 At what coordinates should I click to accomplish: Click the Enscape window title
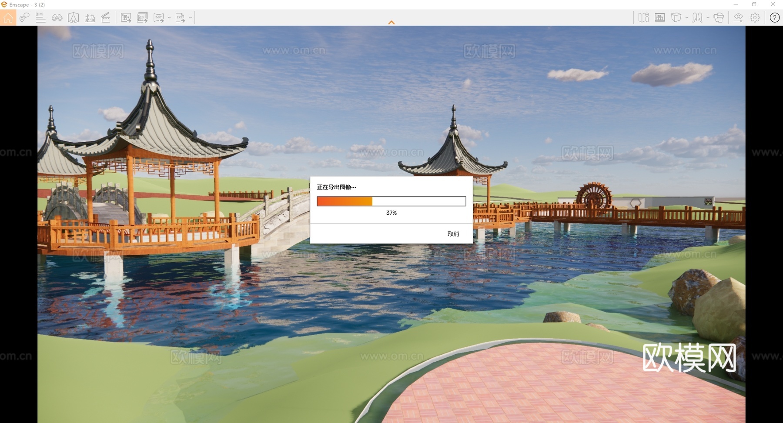point(27,5)
